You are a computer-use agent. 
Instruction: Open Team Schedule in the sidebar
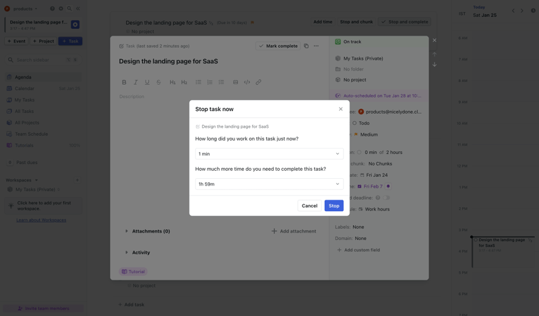click(43, 134)
